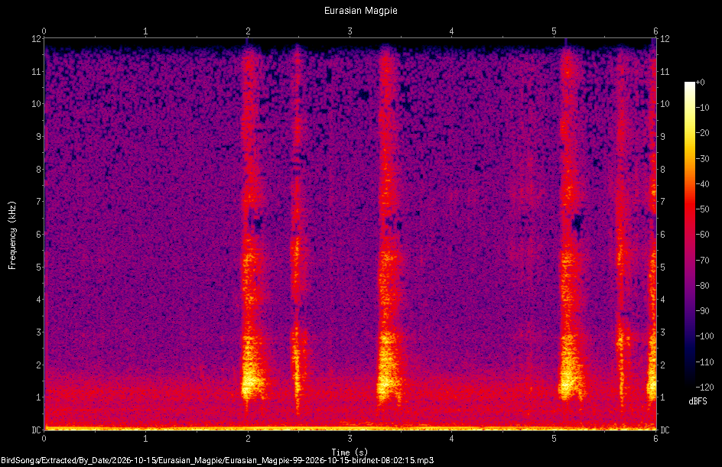Click the "-60" color scale value
Image resolution: width=722 pixels, height=467 pixels.
[702, 235]
